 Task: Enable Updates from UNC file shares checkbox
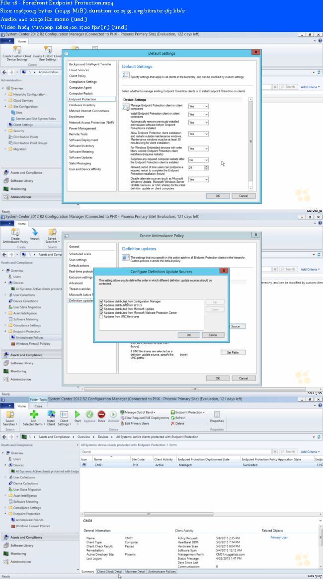pyautogui.click(x=101, y=316)
